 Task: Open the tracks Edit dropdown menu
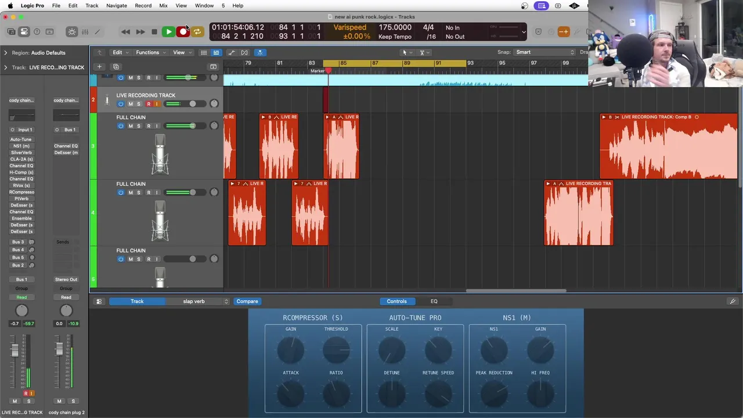pyautogui.click(x=120, y=52)
